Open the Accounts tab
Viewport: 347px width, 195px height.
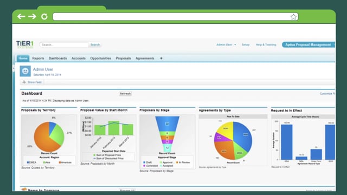[78, 58]
